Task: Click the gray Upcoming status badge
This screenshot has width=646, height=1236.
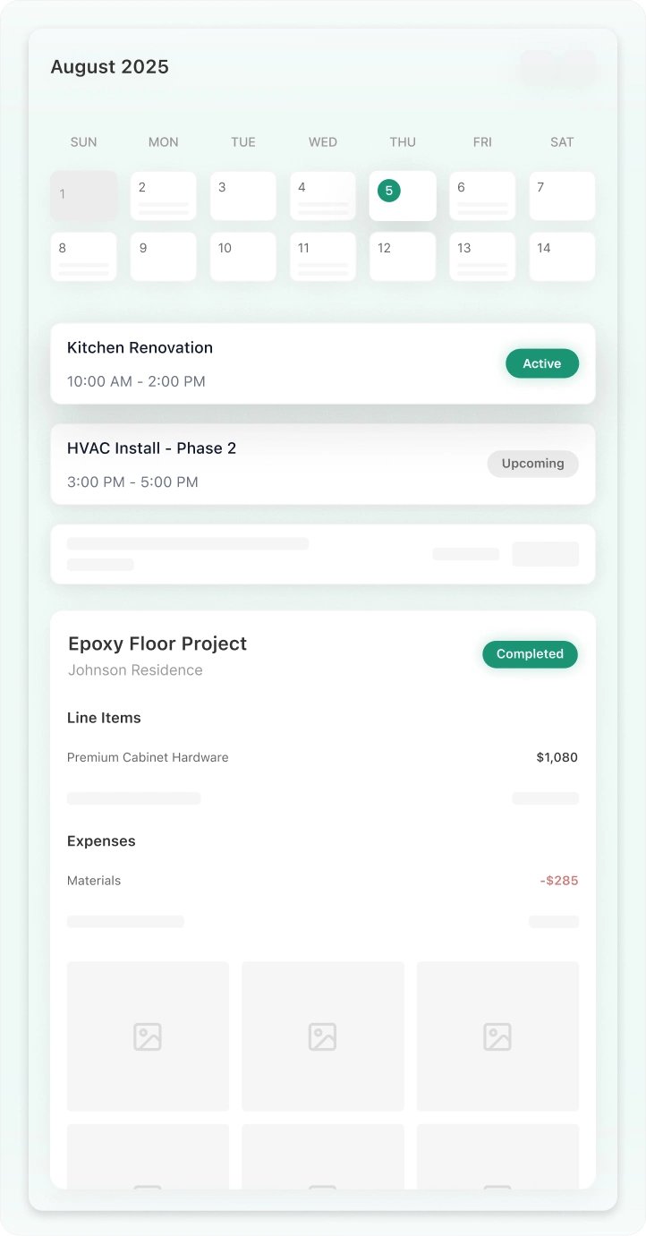Action: point(532,464)
